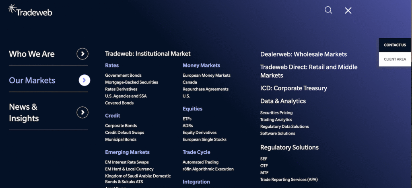Open Repurchase Agreements link
This screenshot has height=188, width=412.
click(x=206, y=89)
